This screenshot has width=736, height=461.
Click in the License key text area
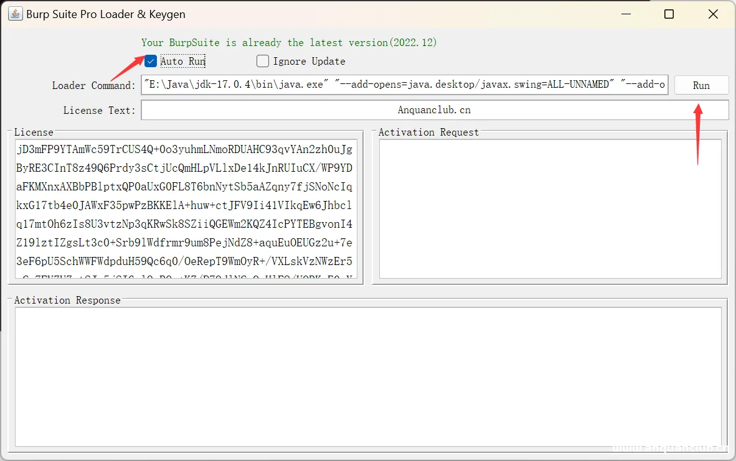click(187, 210)
